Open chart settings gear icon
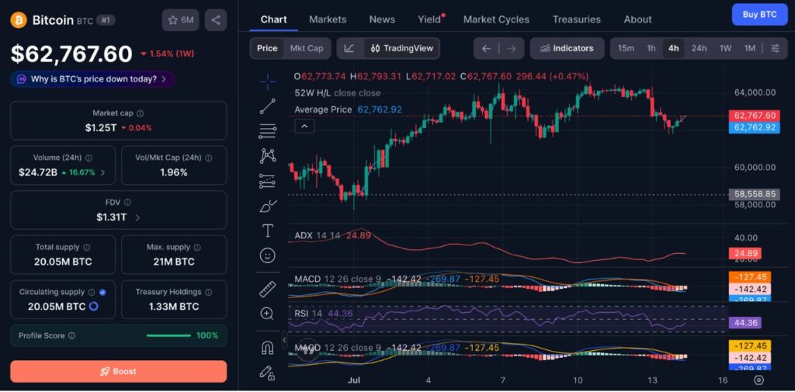 pyautogui.click(x=759, y=380)
